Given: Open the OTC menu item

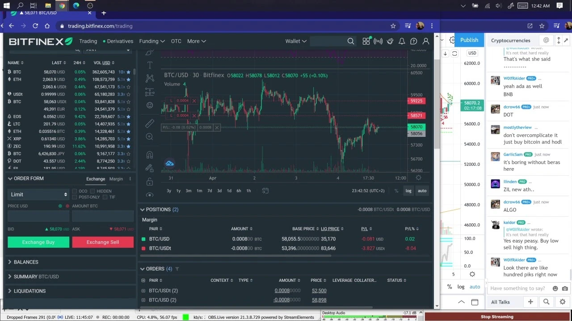Looking at the screenshot, I should (x=176, y=41).
